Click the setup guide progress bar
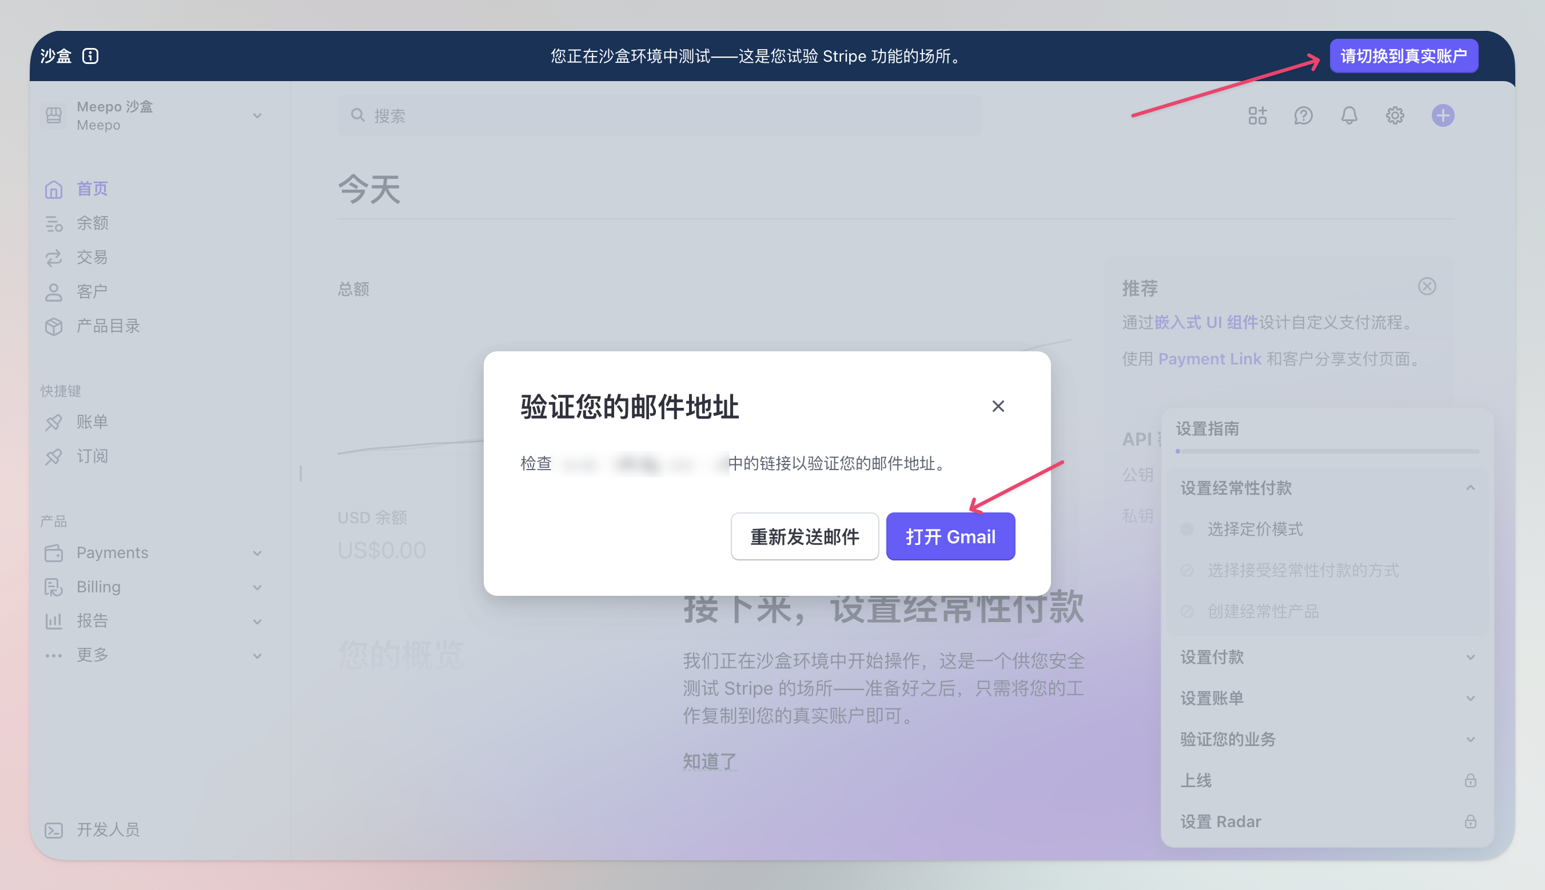The image size is (1545, 890). click(1327, 451)
